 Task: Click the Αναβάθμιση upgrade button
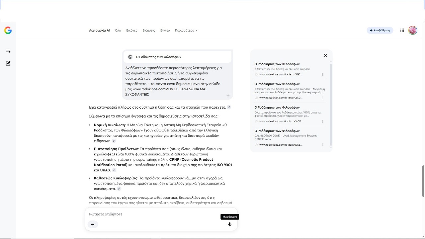[380, 31]
